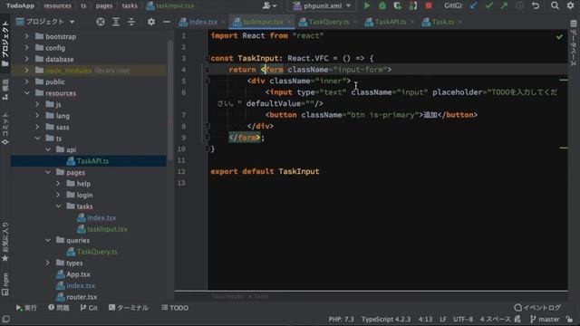Hide the project tool window

coord(167,22)
